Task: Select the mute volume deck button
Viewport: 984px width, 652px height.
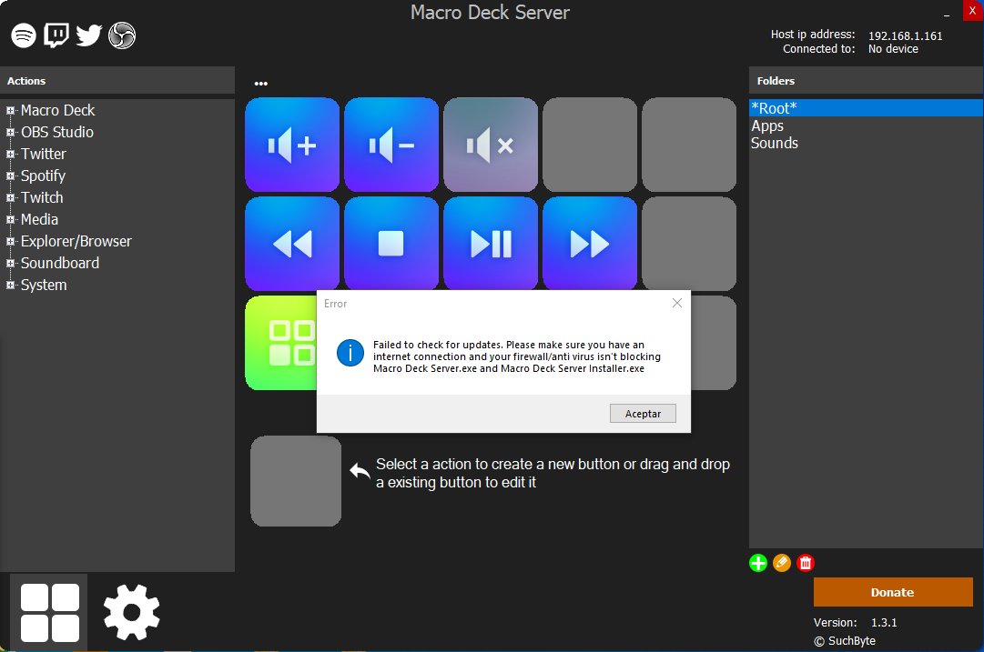Action: pyautogui.click(x=491, y=145)
